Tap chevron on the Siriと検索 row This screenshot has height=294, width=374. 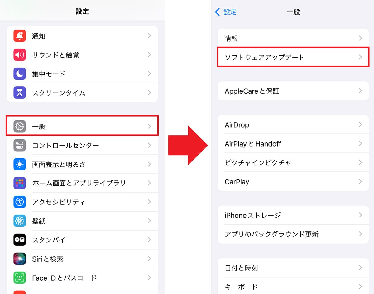[x=149, y=259]
